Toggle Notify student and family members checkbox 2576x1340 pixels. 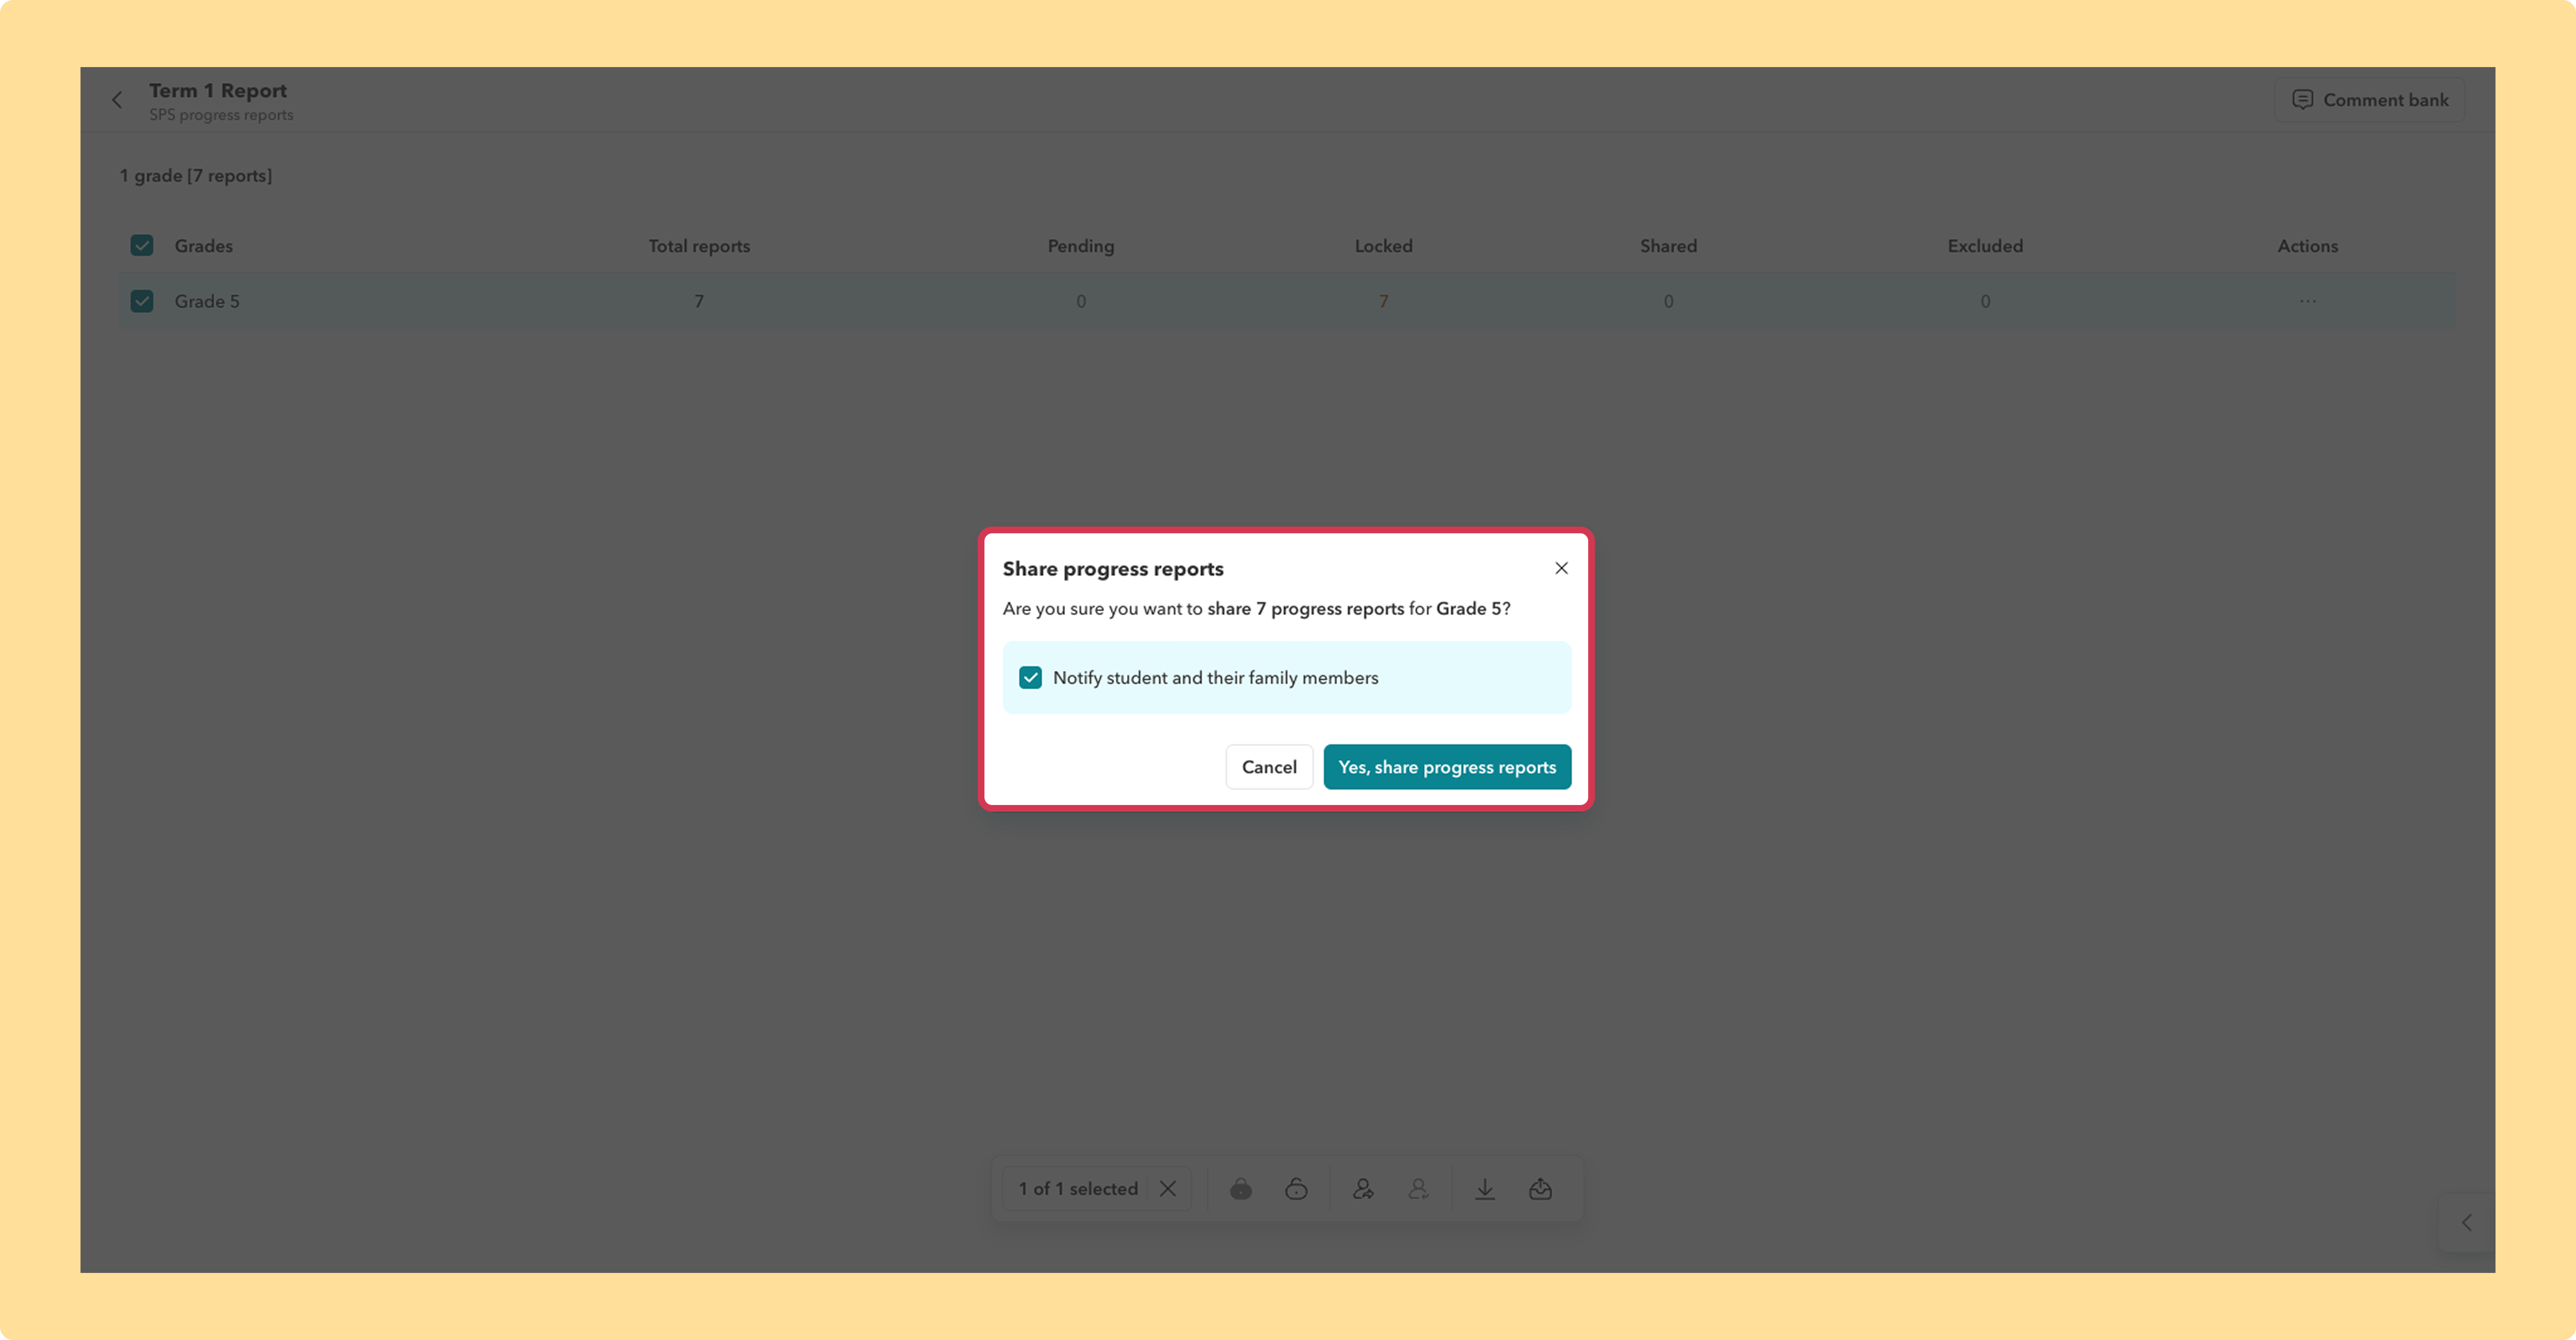point(1030,678)
